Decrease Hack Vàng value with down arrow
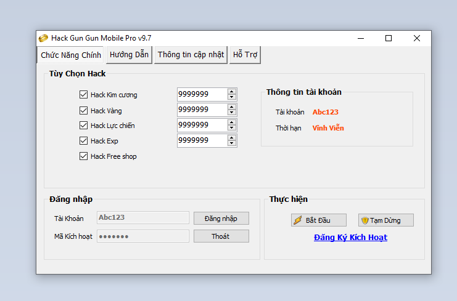 point(232,113)
